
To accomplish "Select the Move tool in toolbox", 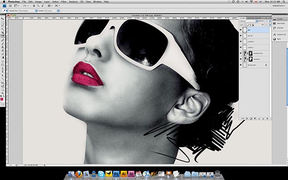I will [x=3, y=19].
